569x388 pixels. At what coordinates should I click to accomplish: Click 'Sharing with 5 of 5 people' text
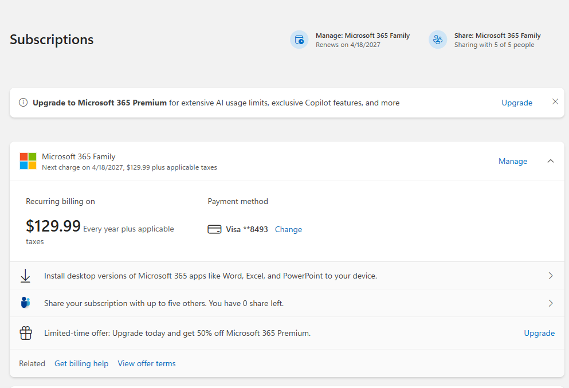(x=495, y=45)
